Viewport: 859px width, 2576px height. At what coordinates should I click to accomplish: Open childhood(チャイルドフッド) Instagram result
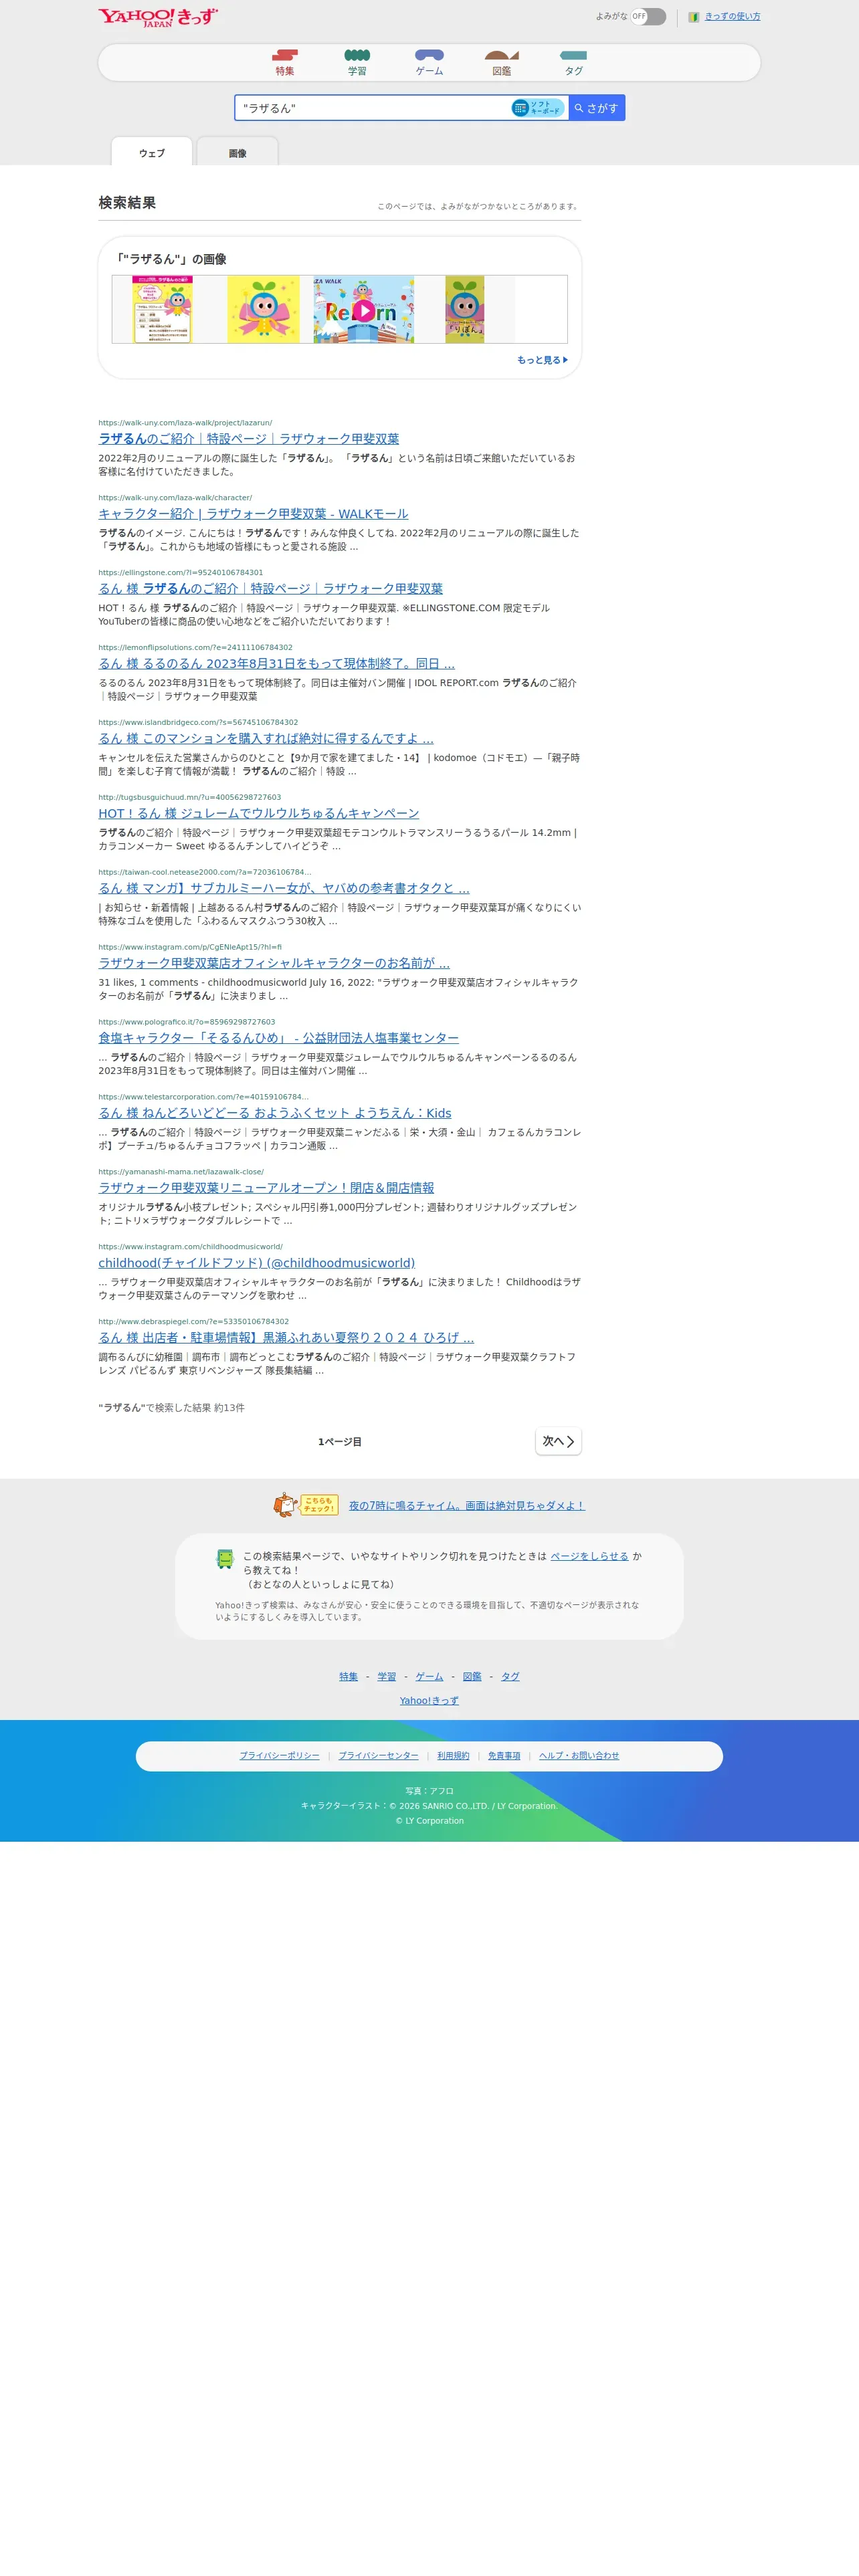pyautogui.click(x=256, y=1263)
